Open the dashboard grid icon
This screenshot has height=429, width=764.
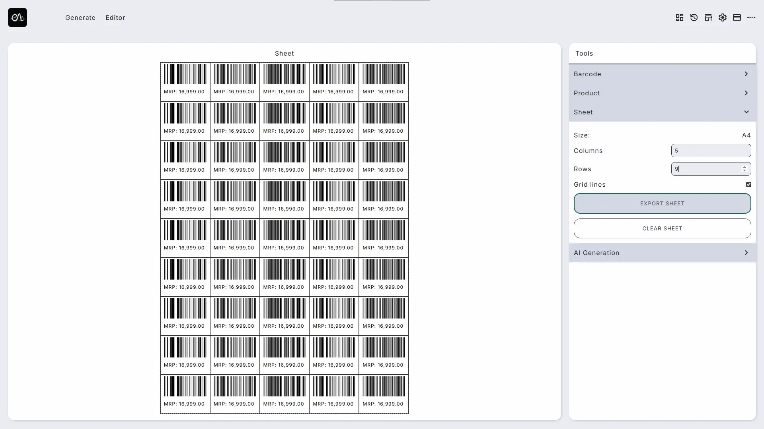[x=680, y=17]
